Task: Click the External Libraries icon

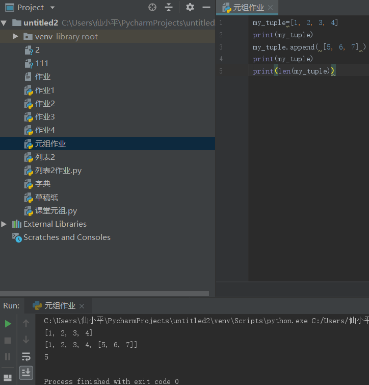Action: (x=17, y=224)
